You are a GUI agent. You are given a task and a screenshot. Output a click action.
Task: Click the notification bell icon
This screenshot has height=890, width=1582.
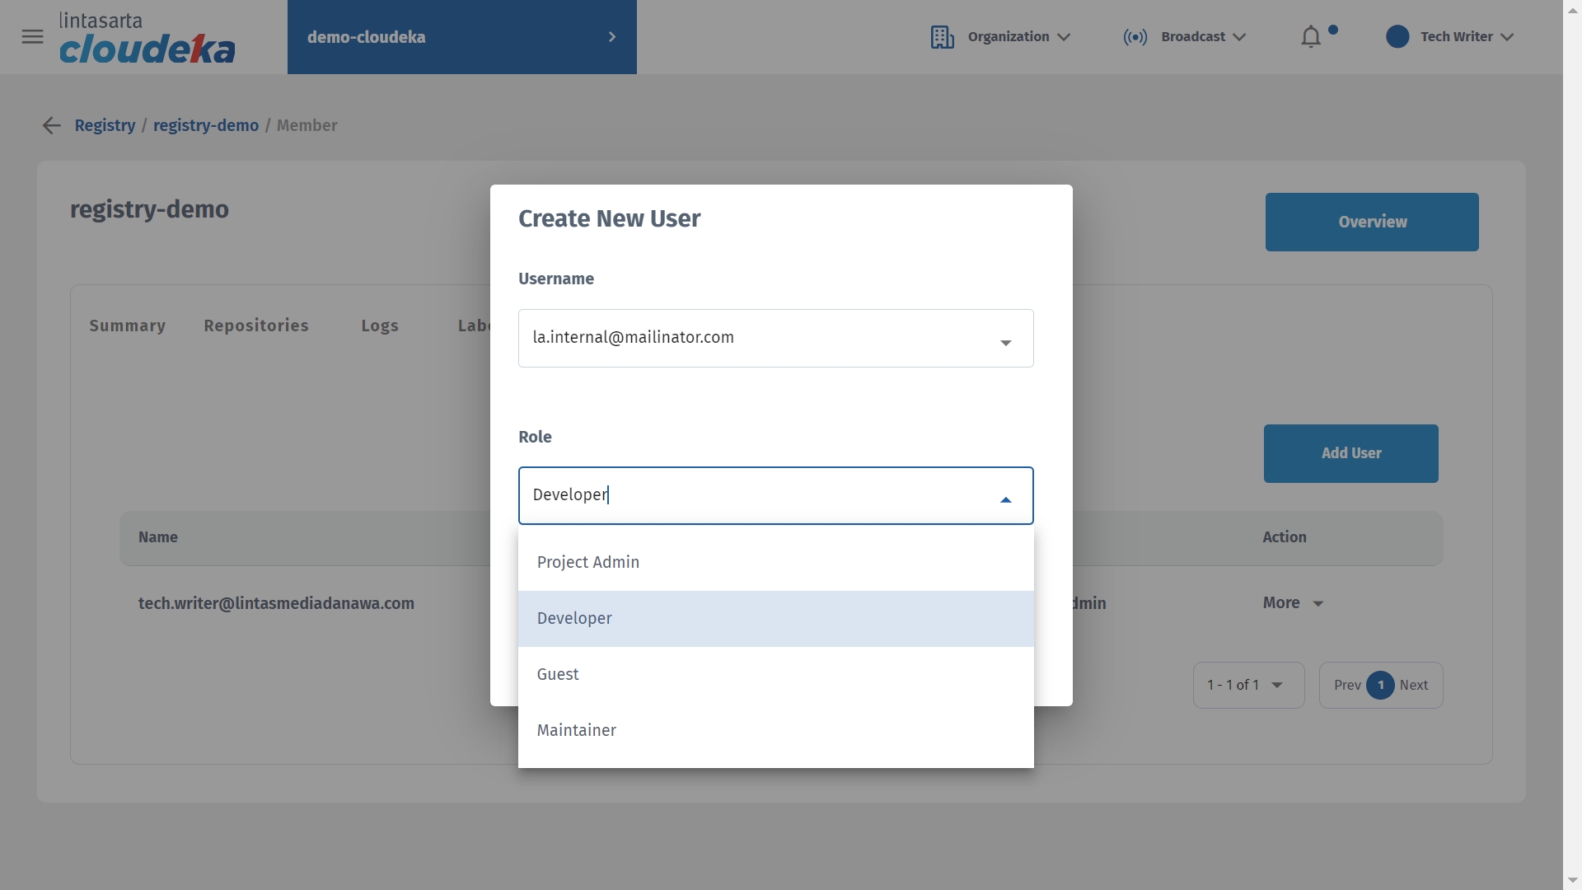1310,37
